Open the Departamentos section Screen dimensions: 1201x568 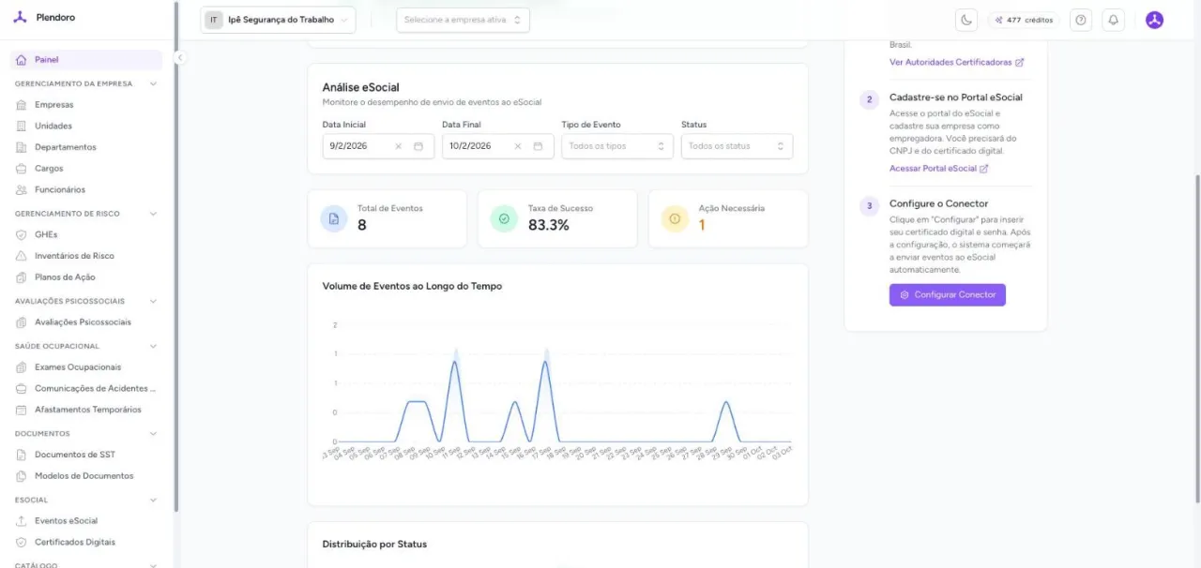65,147
